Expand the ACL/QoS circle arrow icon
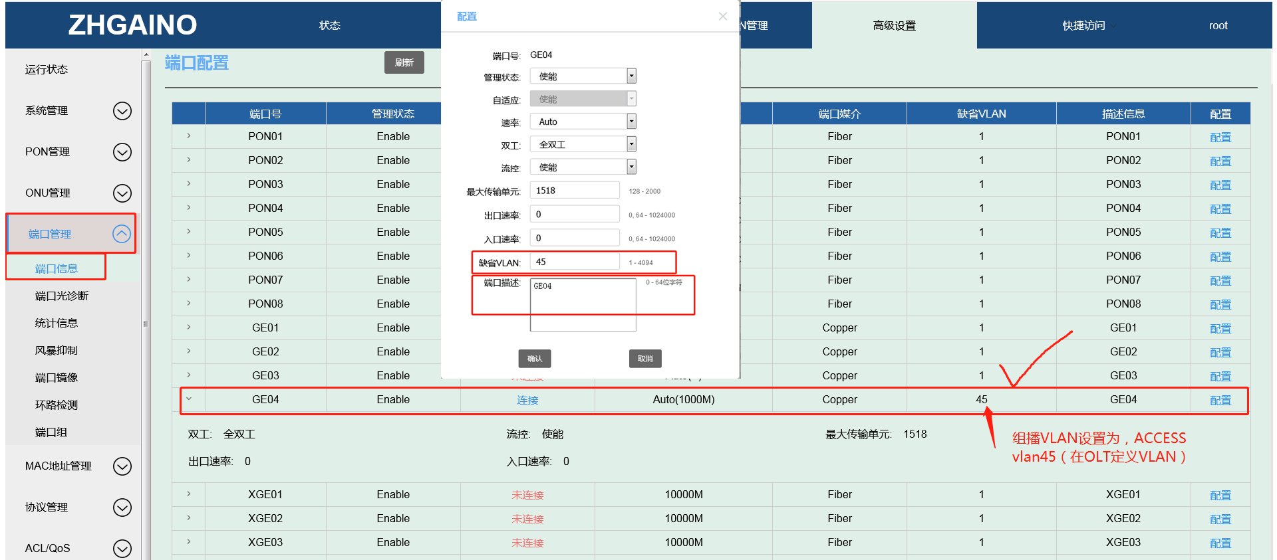Image resolution: width=1277 pixels, height=560 pixels. coord(122,548)
